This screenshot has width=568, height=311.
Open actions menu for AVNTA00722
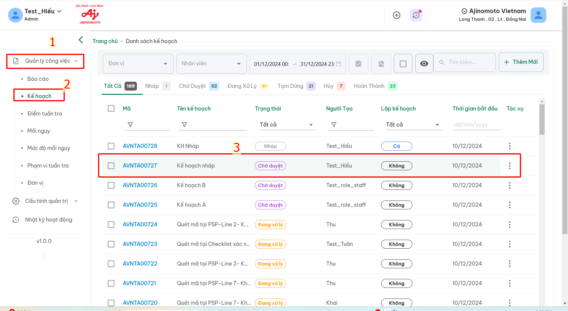pos(510,264)
